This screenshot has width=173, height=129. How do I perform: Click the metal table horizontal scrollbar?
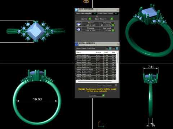[x=95, y=82]
